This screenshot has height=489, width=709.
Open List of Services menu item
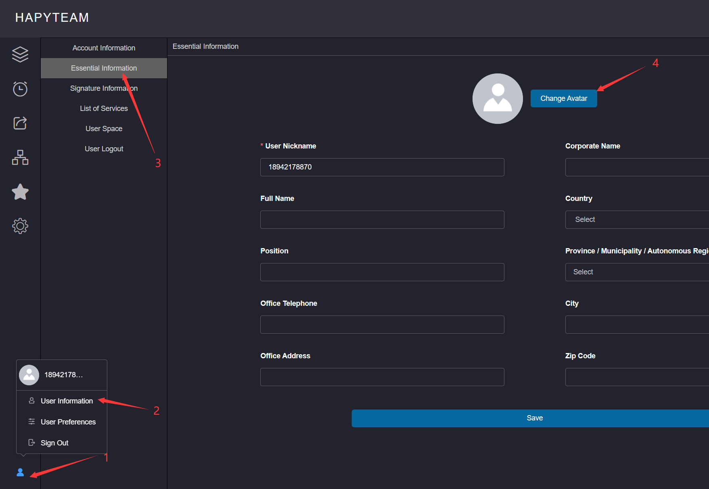pos(104,109)
